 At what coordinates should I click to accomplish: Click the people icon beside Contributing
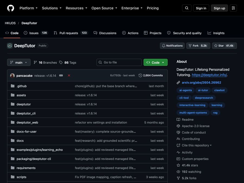click(x=178, y=139)
